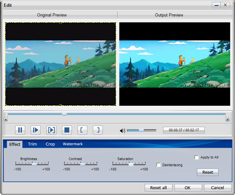Click the Original Preview video pane
This screenshot has height=195, width=235.
[60, 64]
